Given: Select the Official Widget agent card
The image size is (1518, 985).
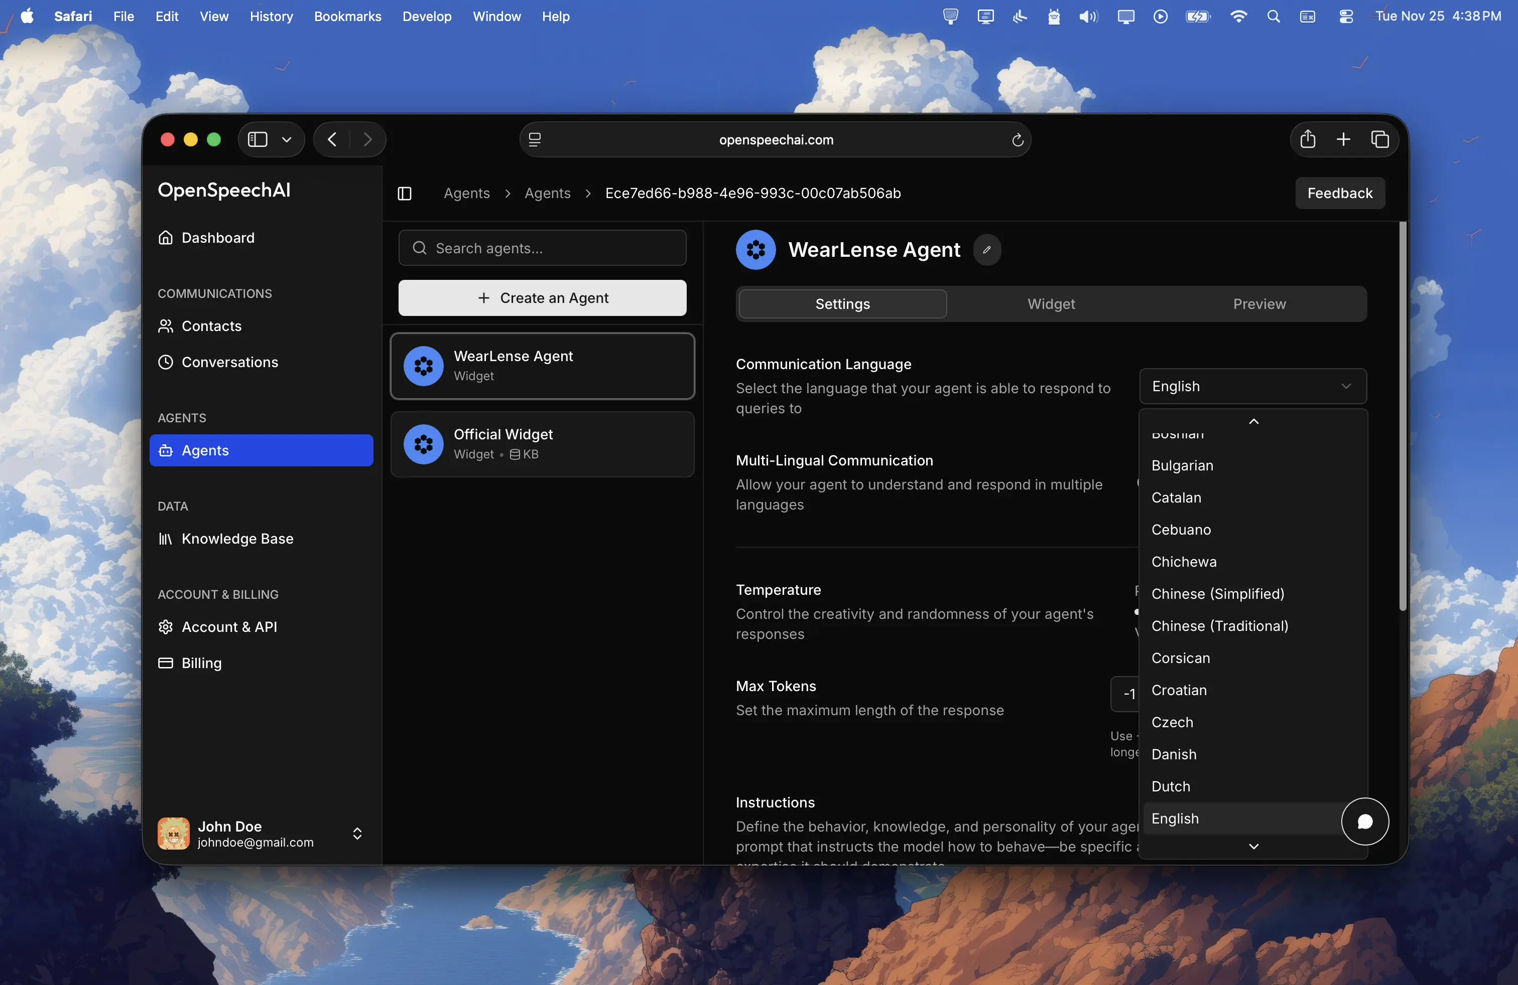Looking at the screenshot, I should 542,444.
